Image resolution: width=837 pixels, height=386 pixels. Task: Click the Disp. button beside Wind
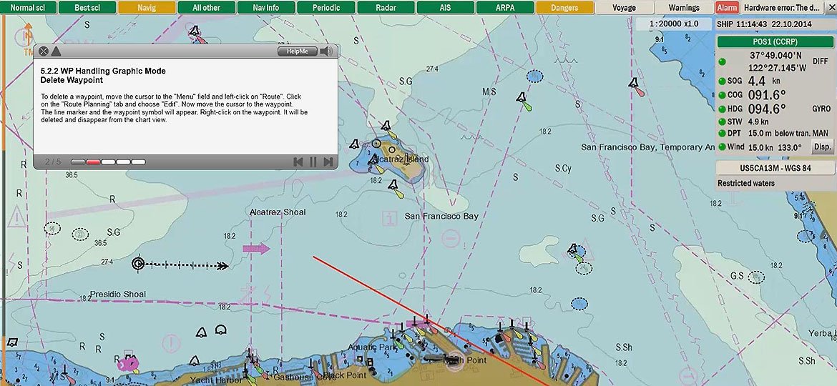click(822, 147)
